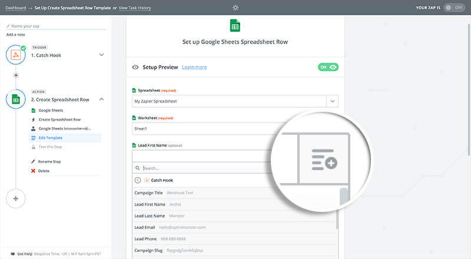Click Get Help in footer
The image size is (471, 259).
(25, 254)
